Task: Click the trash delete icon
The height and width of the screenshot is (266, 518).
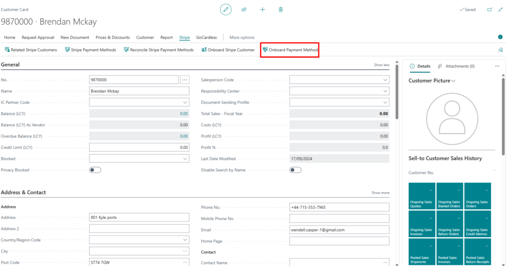Action: pos(280,10)
